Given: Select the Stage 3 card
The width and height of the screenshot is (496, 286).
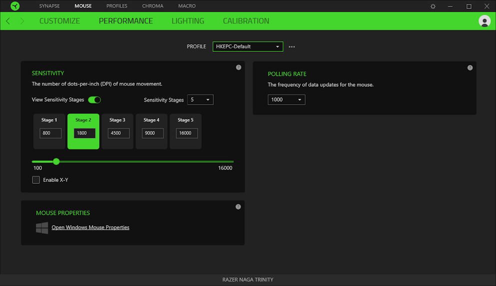Looking at the screenshot, I should pos(117,132).
